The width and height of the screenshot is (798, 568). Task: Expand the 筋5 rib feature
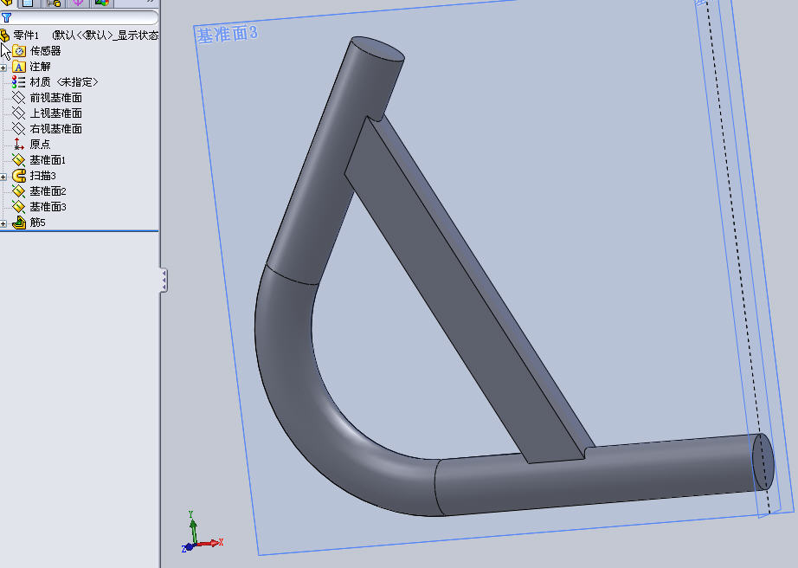[3, 223]
